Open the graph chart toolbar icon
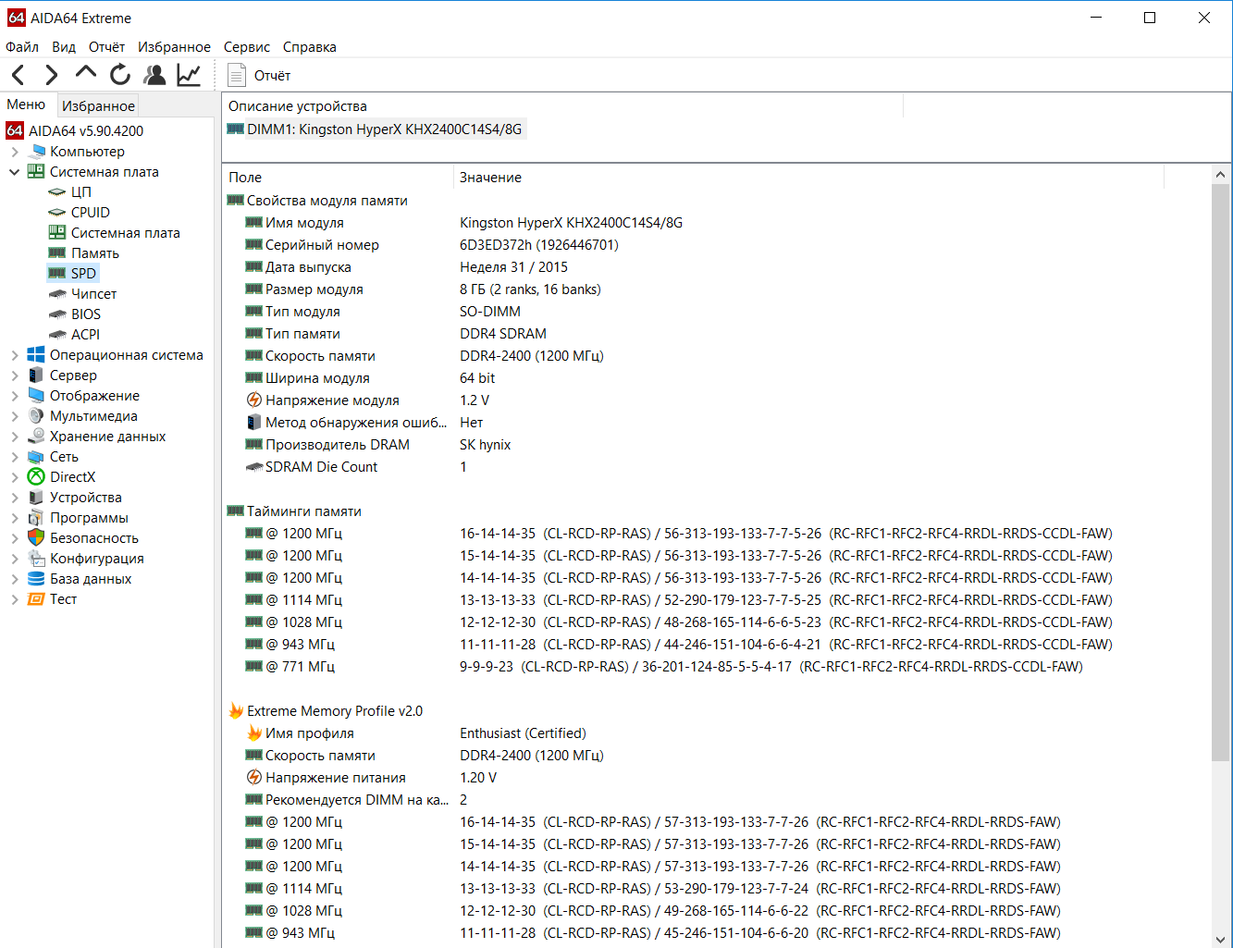1233x948 pixels. click(x=189, y=75)
